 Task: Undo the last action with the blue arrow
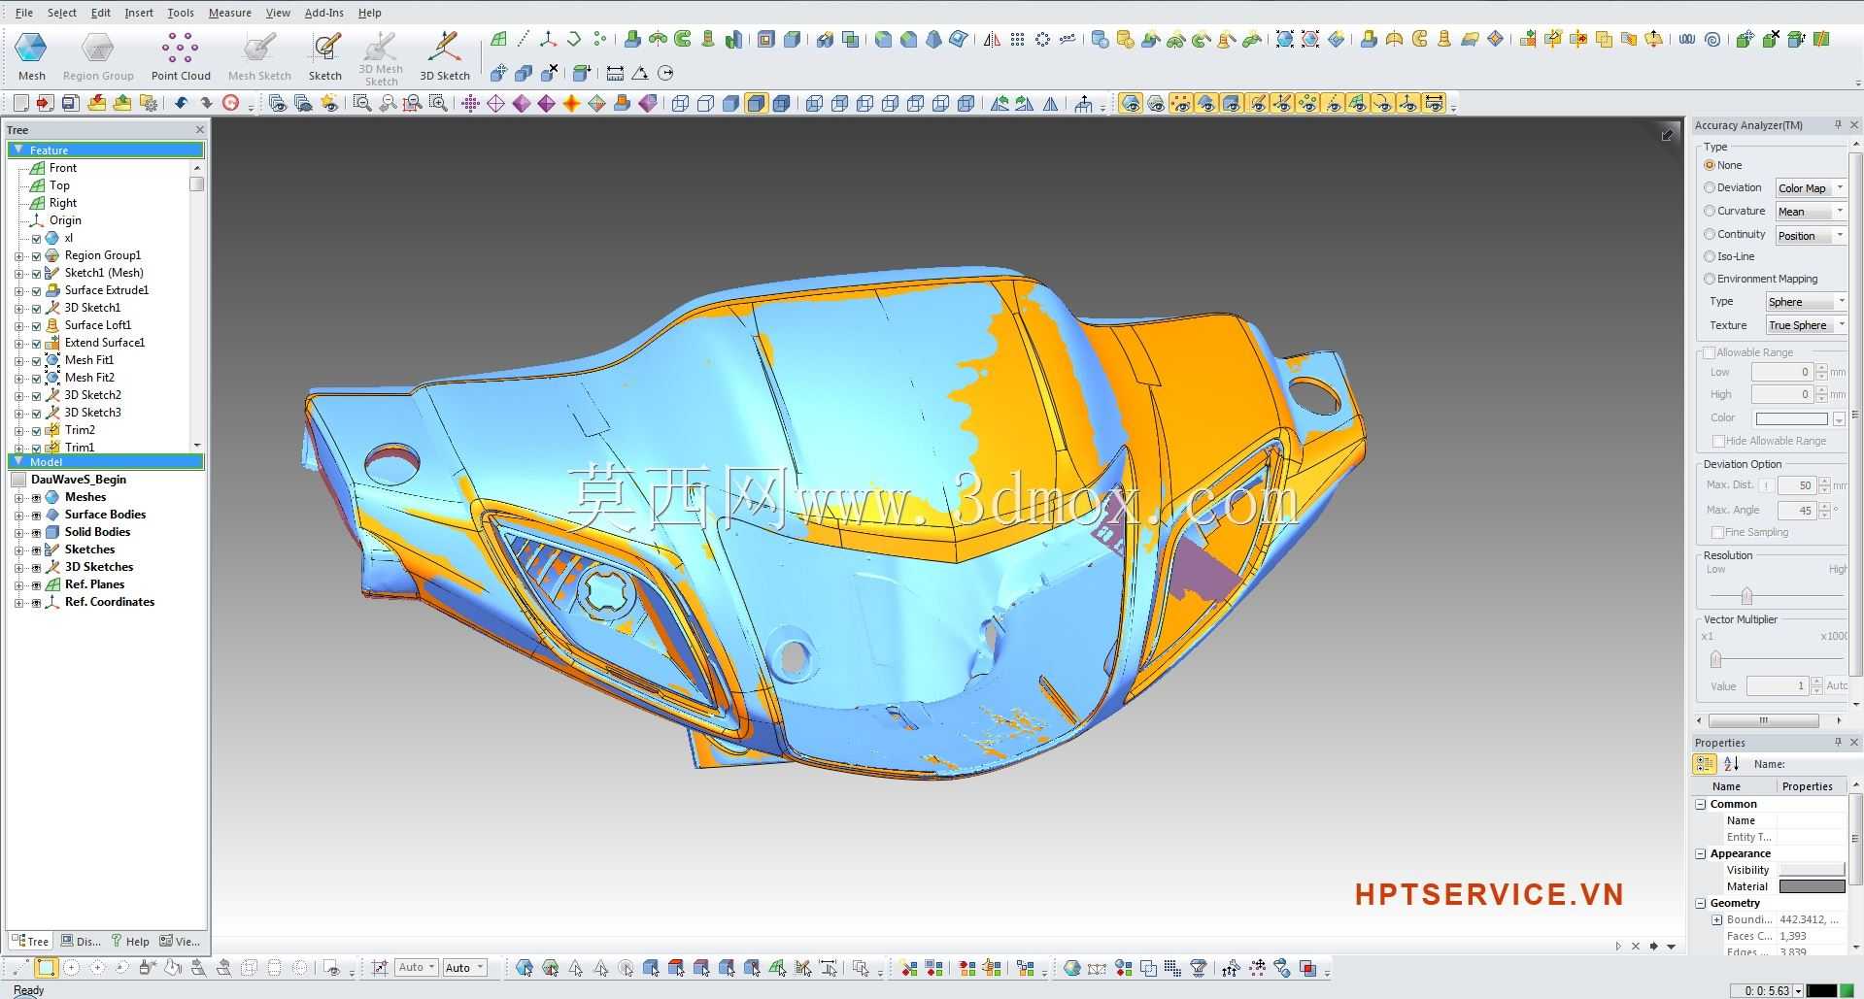[181, 103]
